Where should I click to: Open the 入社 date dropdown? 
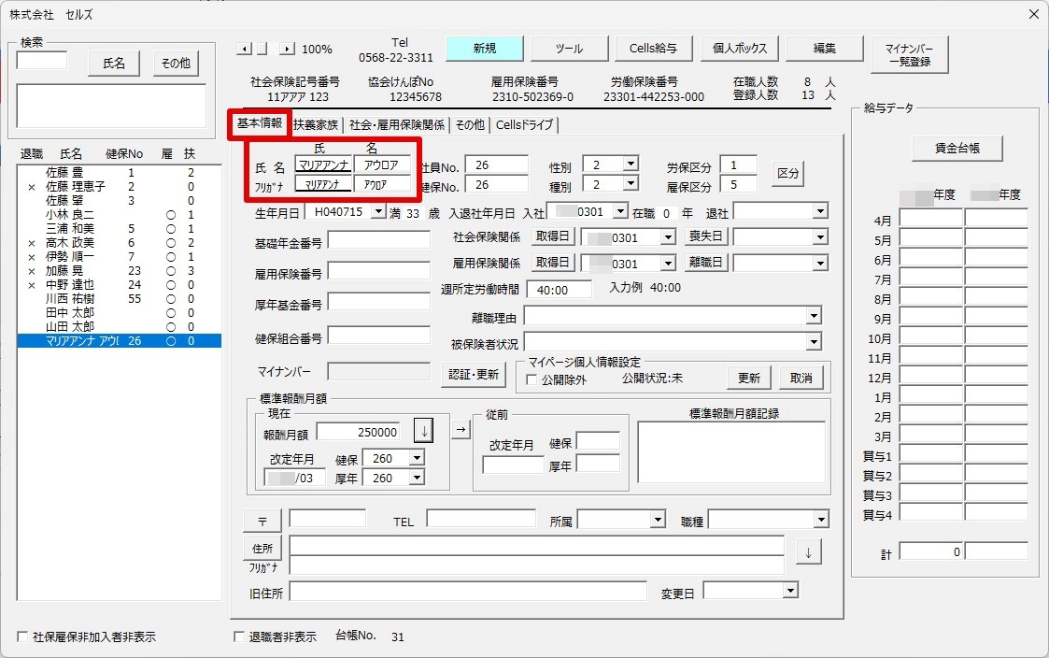pyautogui.click(x=620, y=211)
